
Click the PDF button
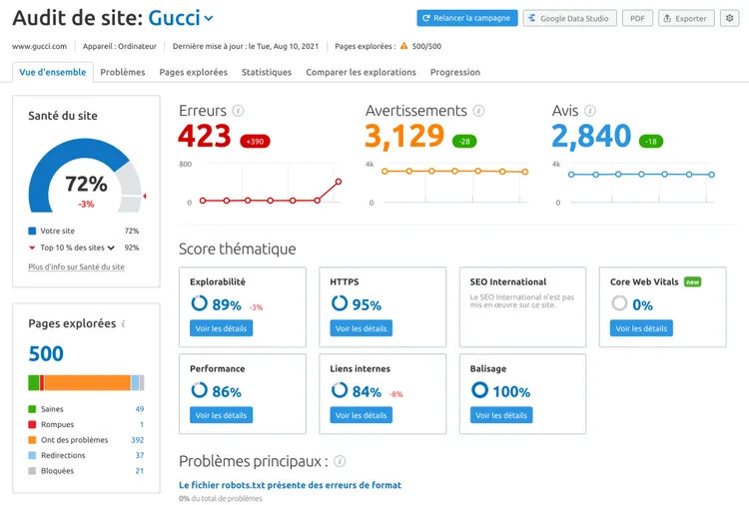click(x=637, y=18)
